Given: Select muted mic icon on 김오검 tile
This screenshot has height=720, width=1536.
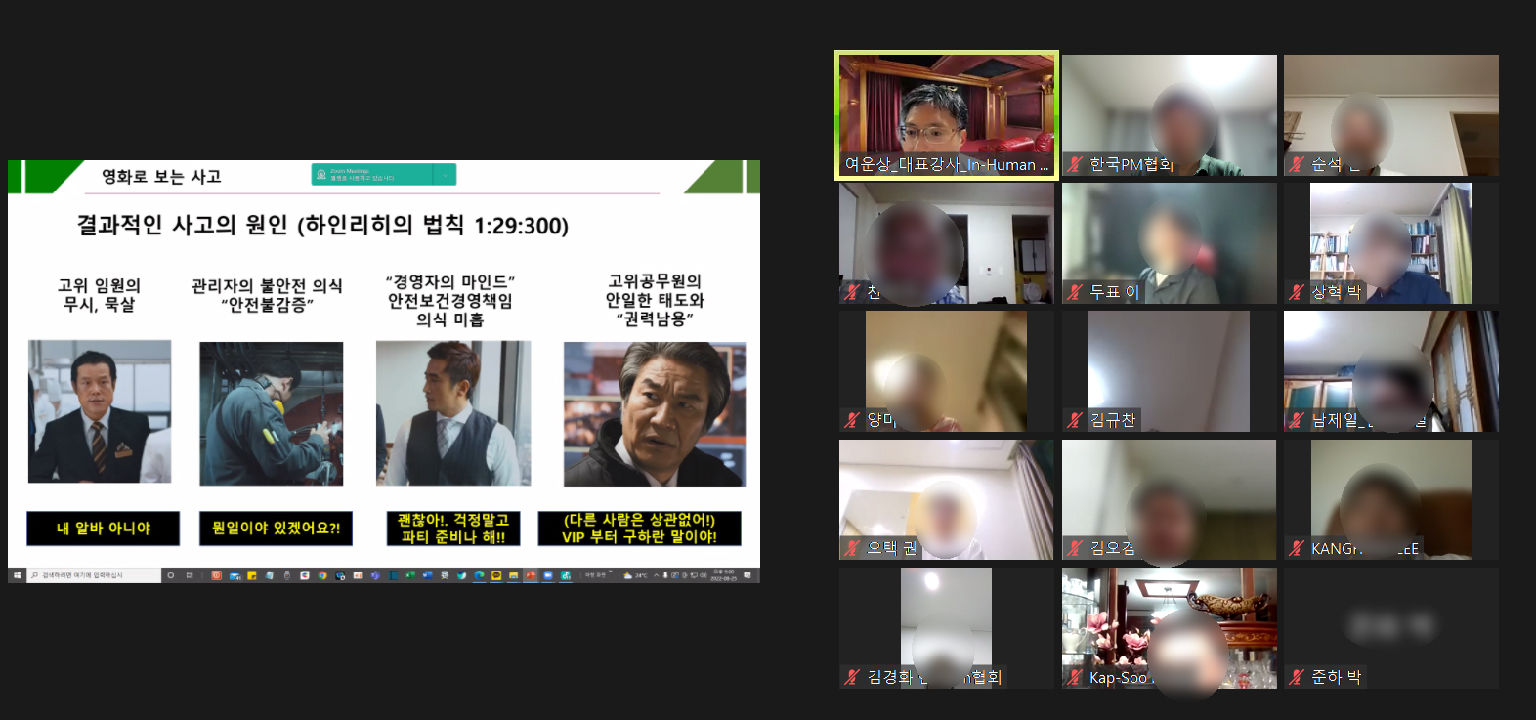Looking at the screenshot, I should (1075, 548).
